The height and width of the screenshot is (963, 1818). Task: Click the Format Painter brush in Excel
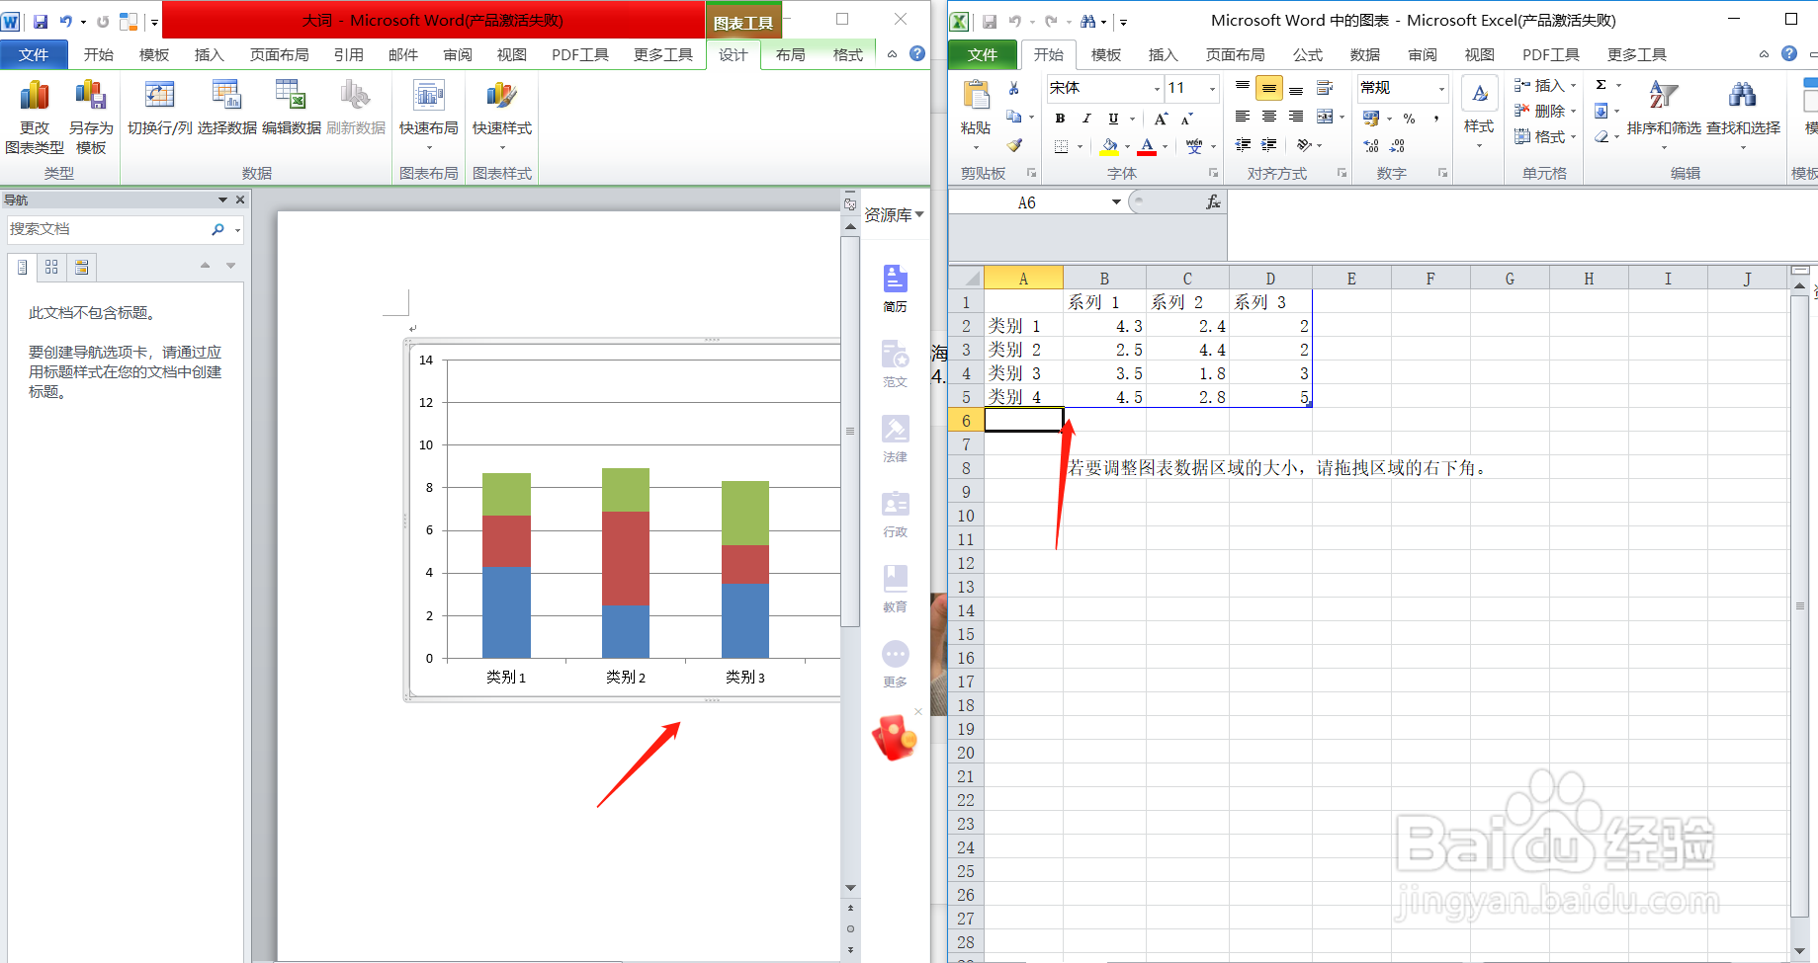click(x=1014, y=145)
